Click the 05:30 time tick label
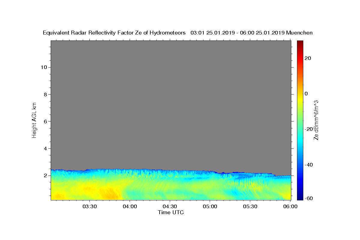Viewport: 360px width, 240px height. point(250,207)
